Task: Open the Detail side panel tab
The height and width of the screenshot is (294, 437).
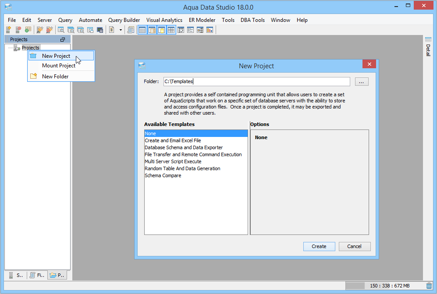Action: (428, 46)
